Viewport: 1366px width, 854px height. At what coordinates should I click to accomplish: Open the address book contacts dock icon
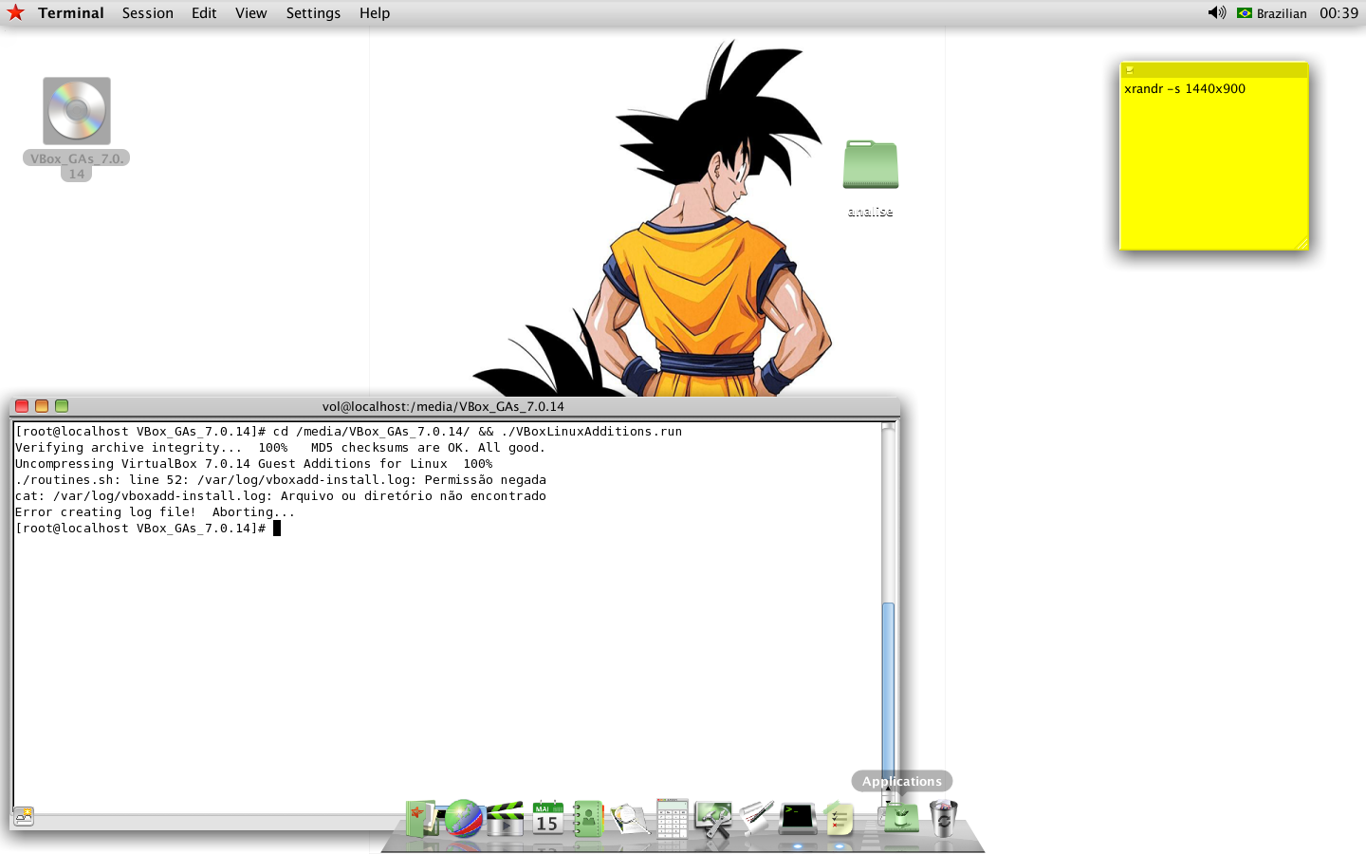(x=588, y=818)
